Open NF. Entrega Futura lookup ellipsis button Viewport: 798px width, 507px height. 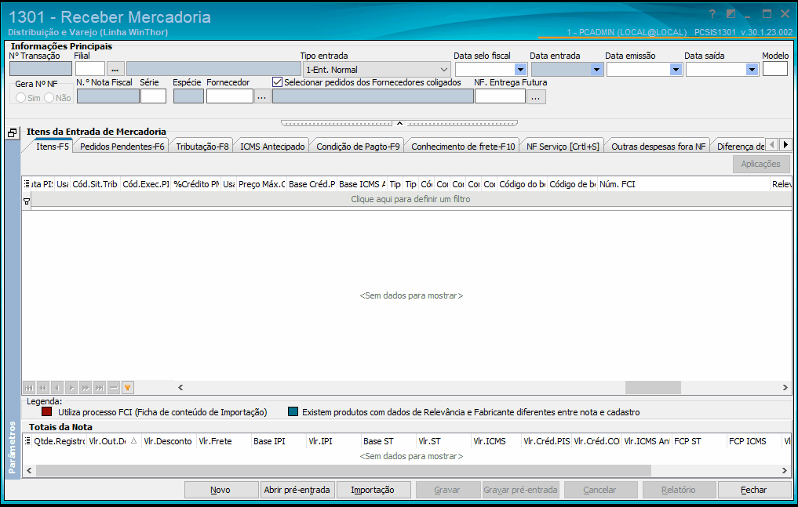pyautogui.click(x=536, y=96)
